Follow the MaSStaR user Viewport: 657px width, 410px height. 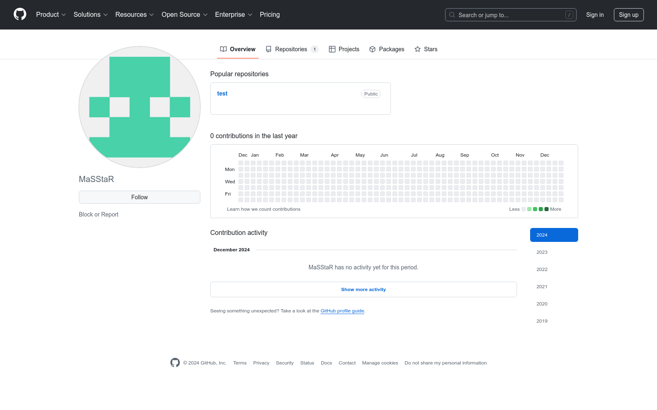[140, 197]
